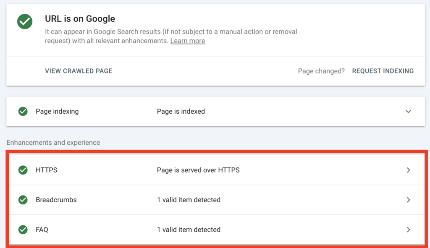Select the Page is indexed status text

pyautogui.click(x=181, y=111)
